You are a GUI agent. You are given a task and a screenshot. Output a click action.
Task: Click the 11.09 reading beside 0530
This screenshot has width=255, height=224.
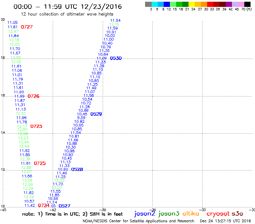(x=102, y=58)
